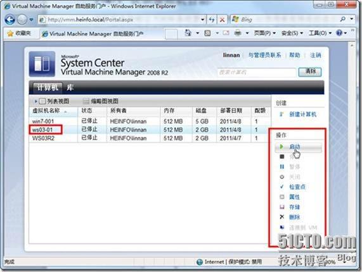The height and width of the screenshot is (272, 362).
Task: Click the Home page icon
Action: [x=188, y=33]
